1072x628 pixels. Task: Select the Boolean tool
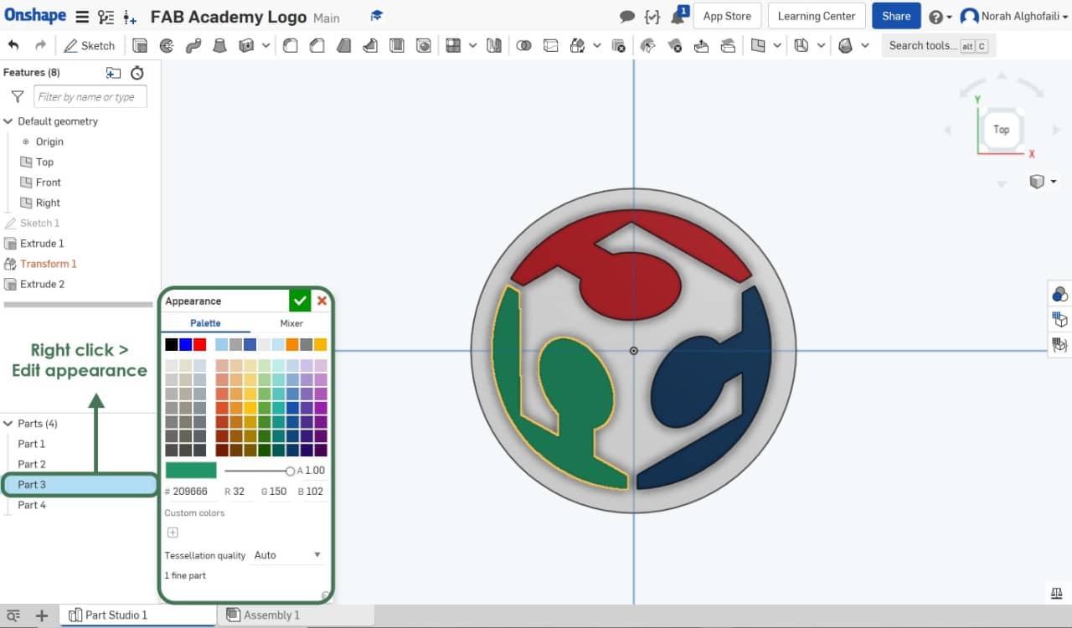(x=524, y=45)
